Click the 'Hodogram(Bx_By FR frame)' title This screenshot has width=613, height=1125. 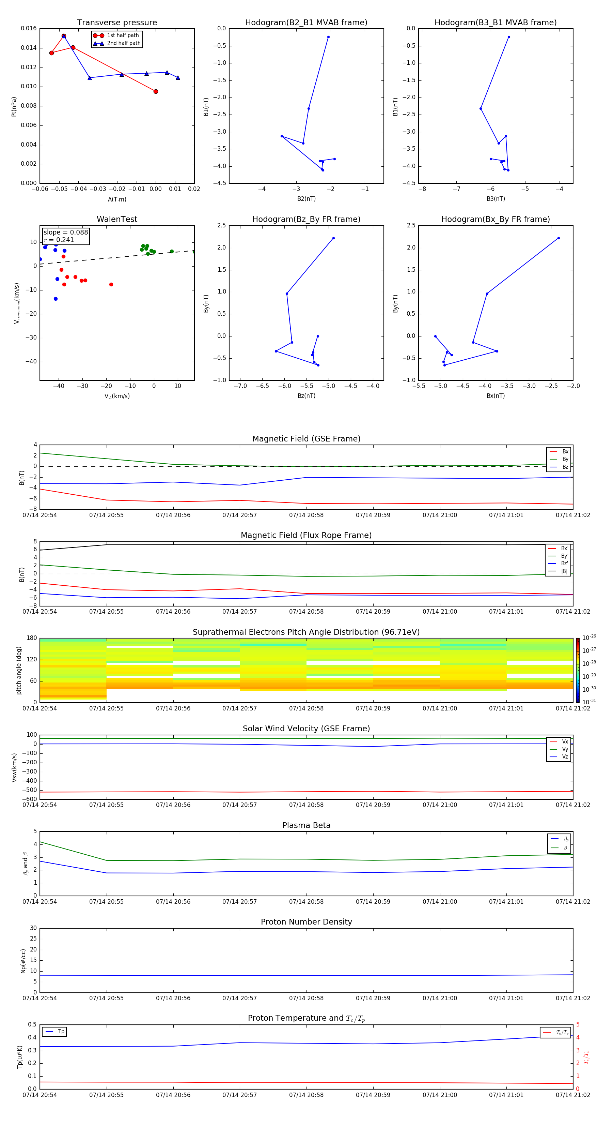(x=496, y=219)
